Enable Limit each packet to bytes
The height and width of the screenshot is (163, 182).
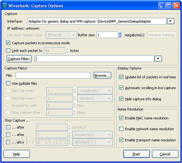[8, 51]
